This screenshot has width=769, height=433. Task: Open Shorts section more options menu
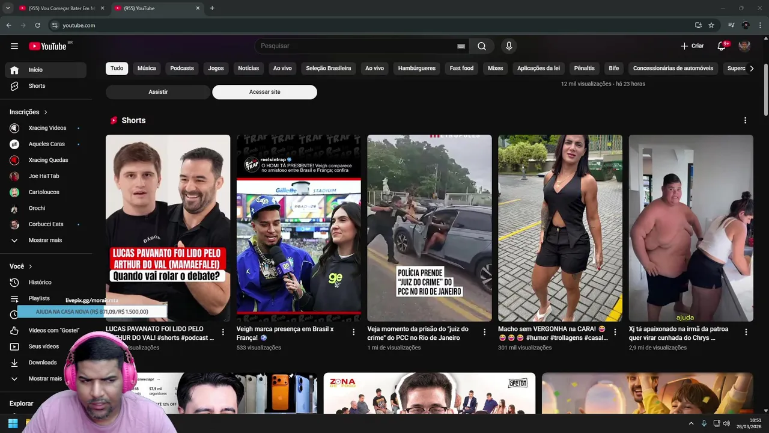[x=745, y=120]
